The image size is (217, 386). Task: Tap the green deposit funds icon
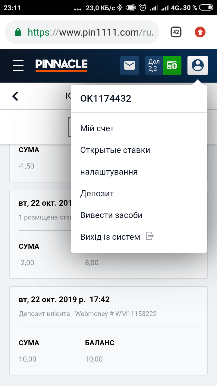click(172, 65)
